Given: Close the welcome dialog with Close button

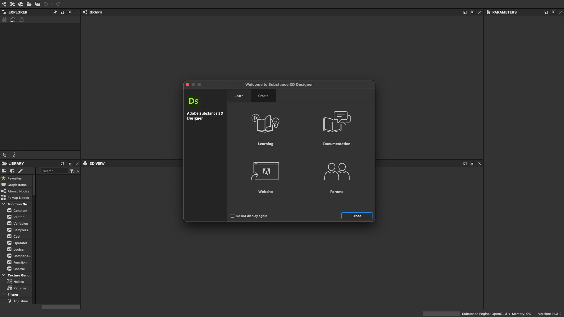Looking at the screenshot, I should click(x=357, y=216).
